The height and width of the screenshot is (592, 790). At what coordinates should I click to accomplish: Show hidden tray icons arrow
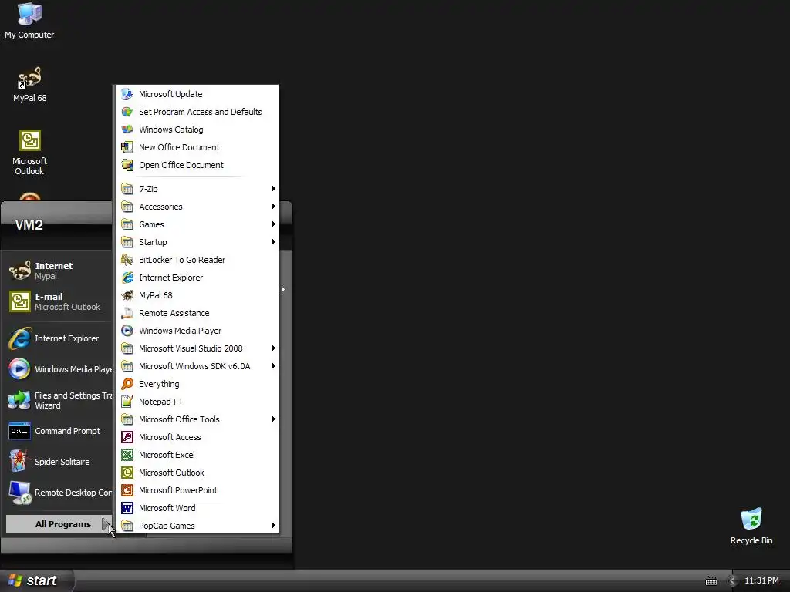click(x=732, y=581)
